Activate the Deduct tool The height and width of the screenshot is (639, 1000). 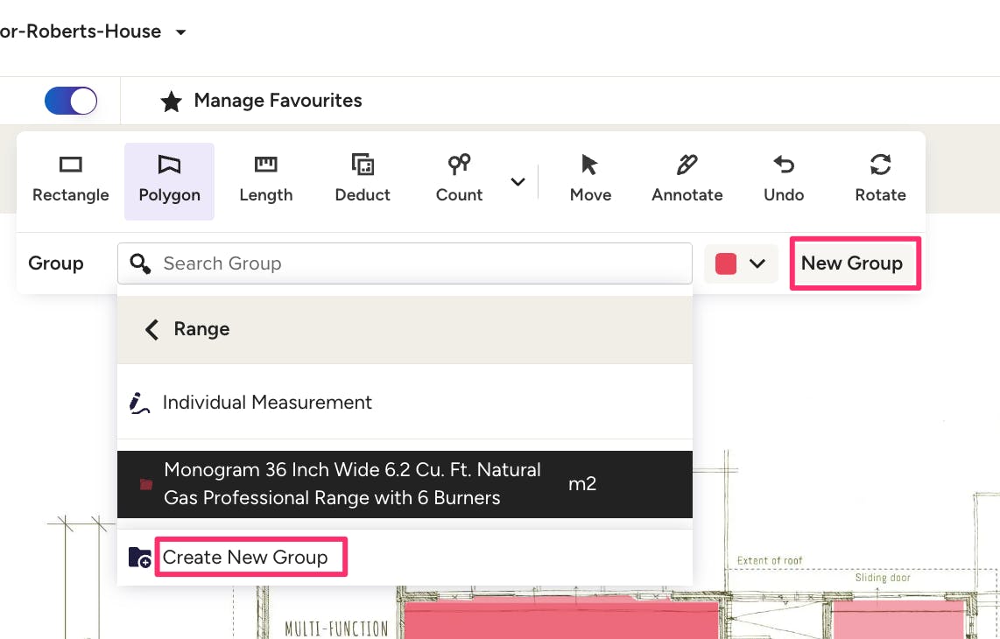(363, 180)
